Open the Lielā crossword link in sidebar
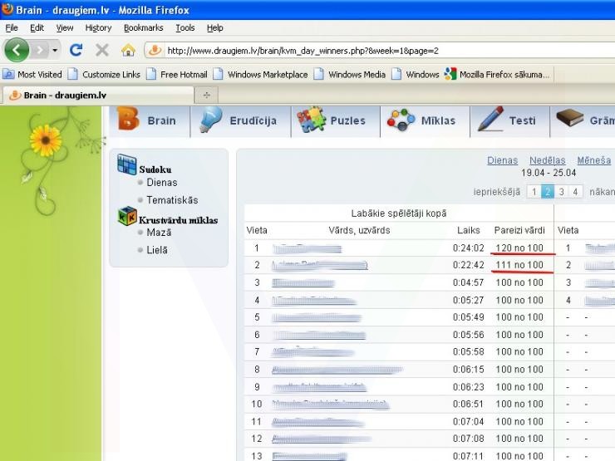This screenshot has width=615, height=461. [x=157, y=250]
